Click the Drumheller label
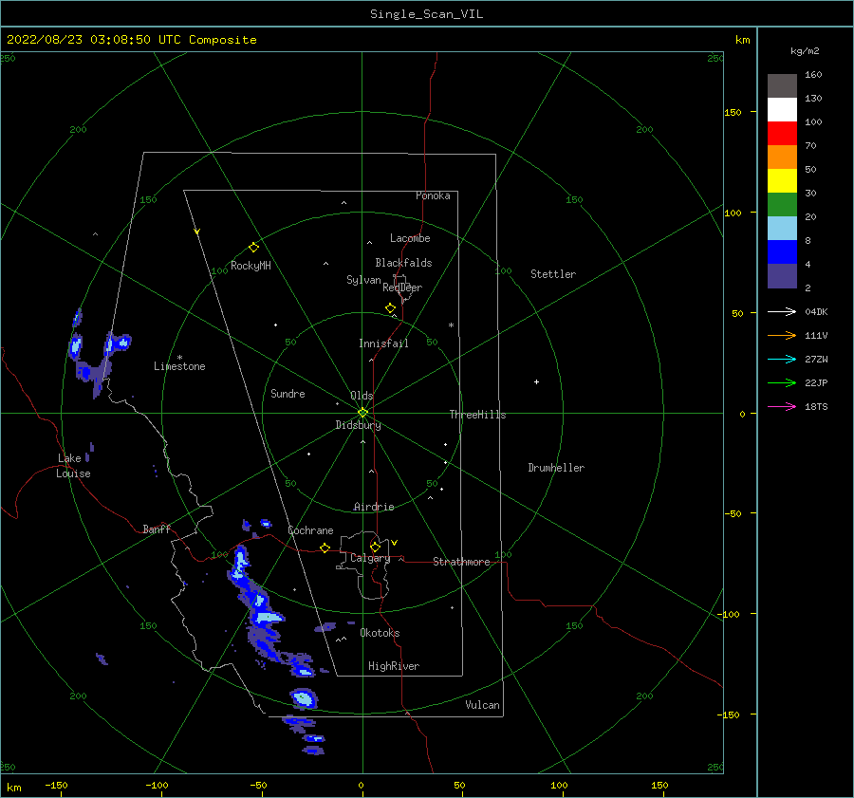This screenshot has width=854, height=798. click(556, 468)
